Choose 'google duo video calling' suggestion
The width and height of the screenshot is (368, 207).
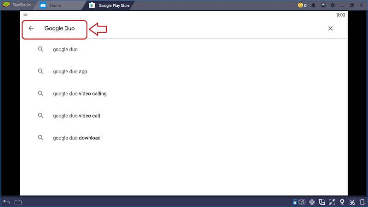click(x=80, y=94)
